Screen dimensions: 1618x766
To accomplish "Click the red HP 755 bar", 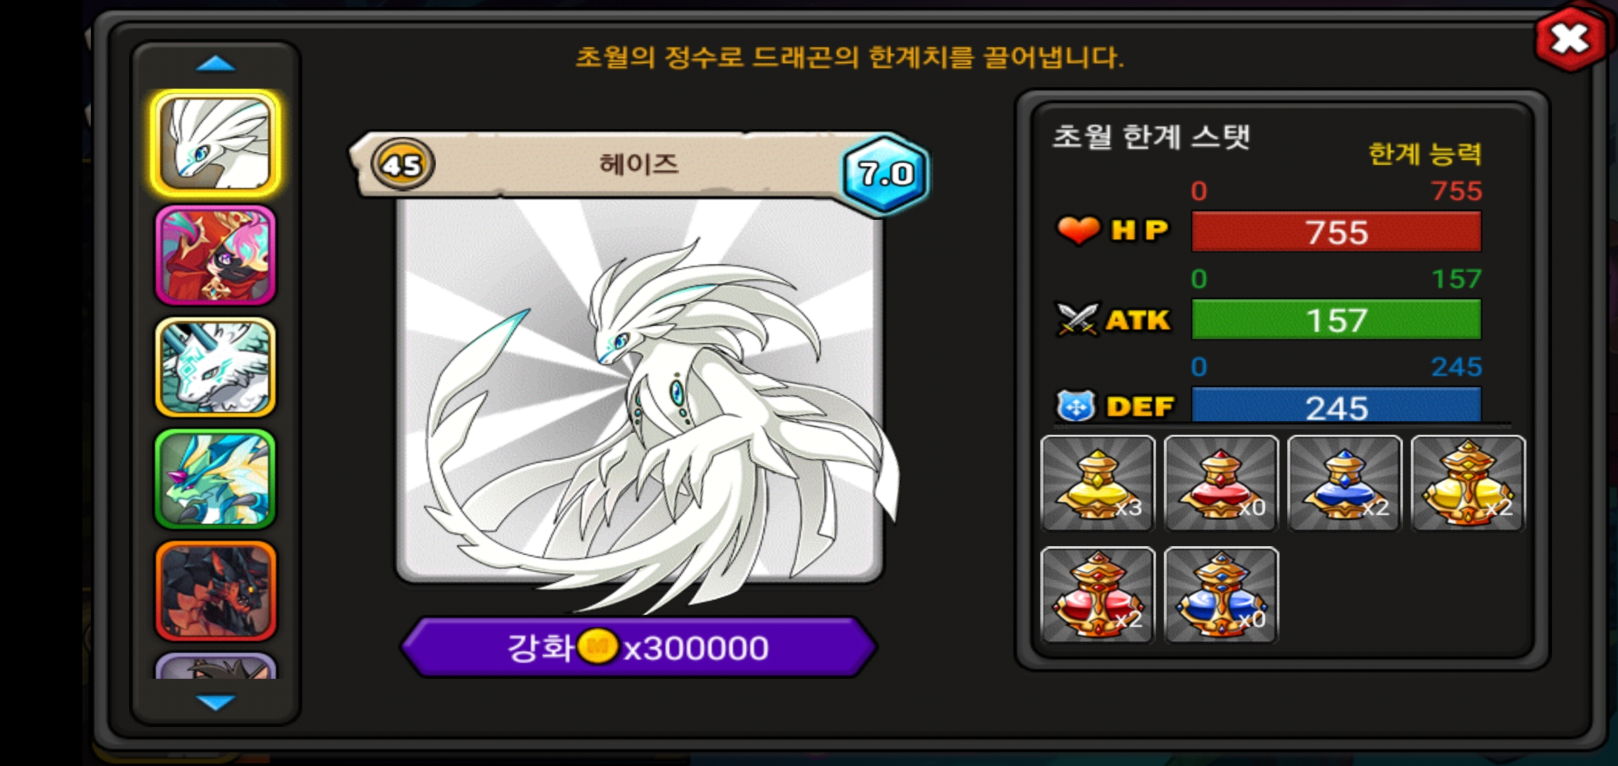I will pyautogui.click(x=1336, y=232).
